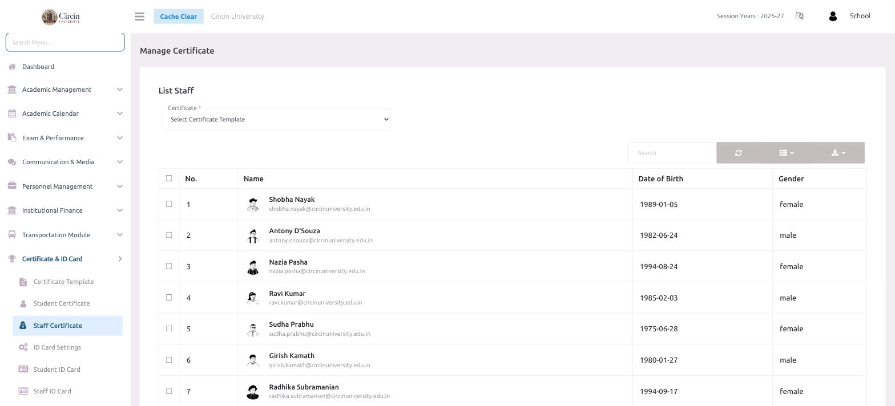
Task: Open ID Card Settings page
Action: (x=57, y=347)
